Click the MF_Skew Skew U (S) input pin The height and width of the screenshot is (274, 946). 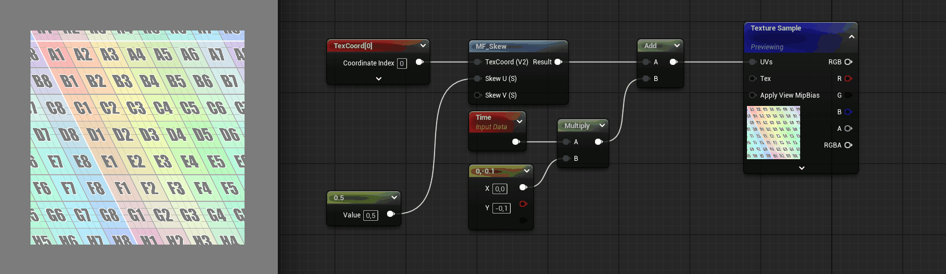pos(477,79)
